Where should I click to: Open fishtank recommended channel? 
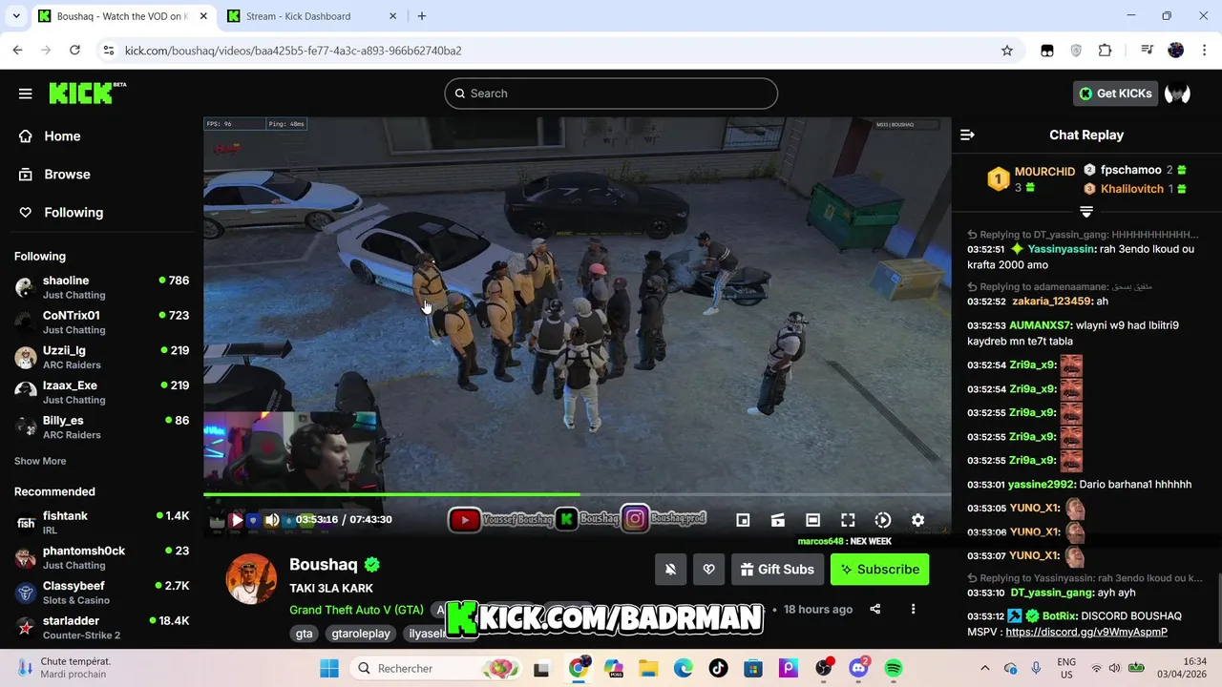coord(102,523)
